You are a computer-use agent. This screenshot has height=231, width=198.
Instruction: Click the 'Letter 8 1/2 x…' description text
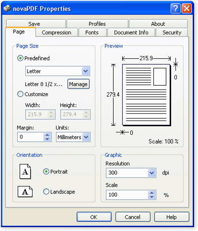[x=44, y=84]
